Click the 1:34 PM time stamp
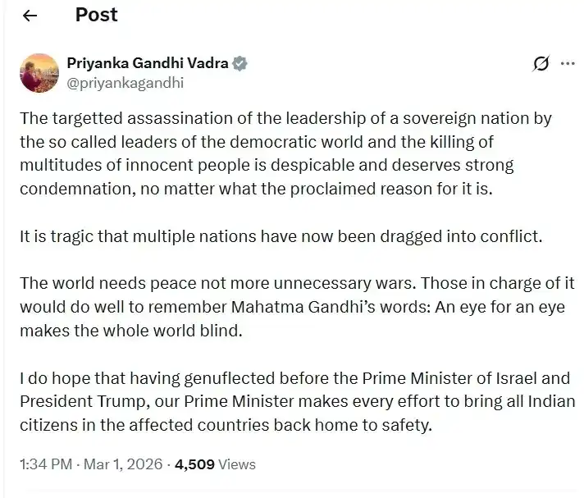 click(x=44, y=464)
